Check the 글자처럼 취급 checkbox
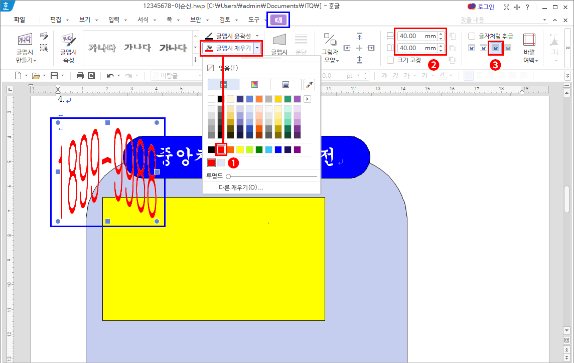574x363 pixels. pos(472,36)
